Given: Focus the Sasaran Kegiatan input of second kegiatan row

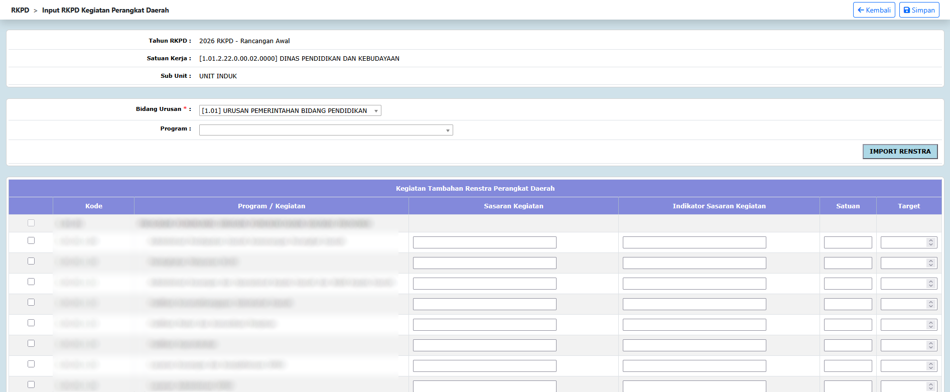Looking at the screenshot, I should point(484,263).
